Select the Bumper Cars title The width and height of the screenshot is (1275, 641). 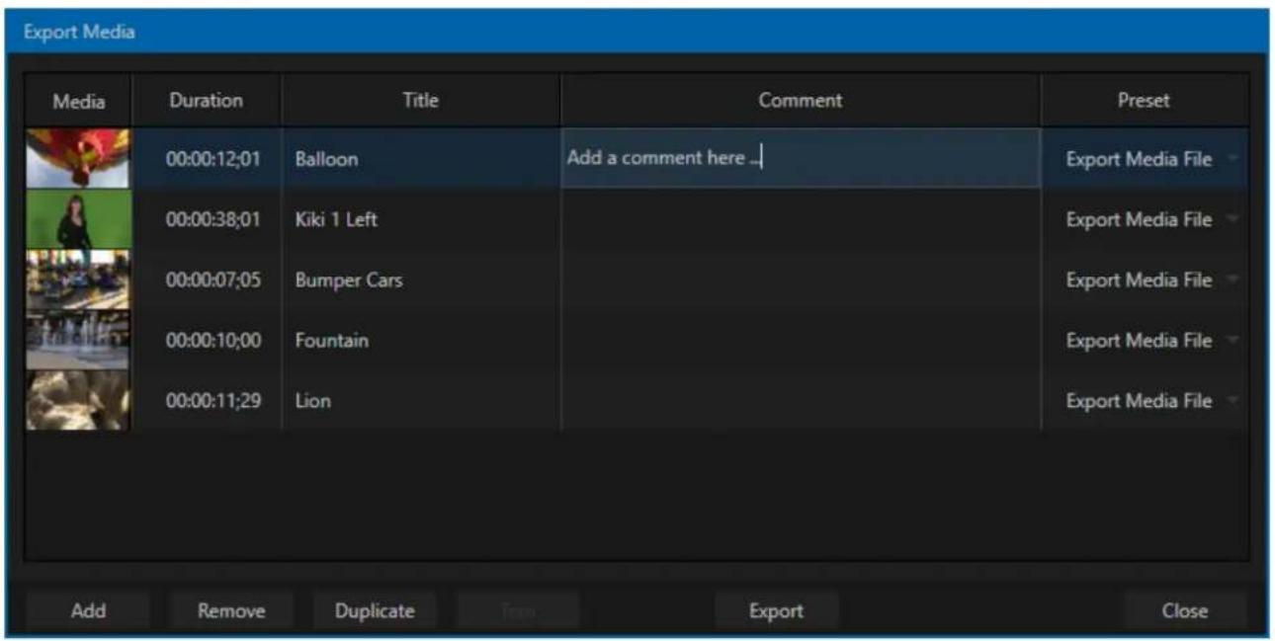coord(349,280)
